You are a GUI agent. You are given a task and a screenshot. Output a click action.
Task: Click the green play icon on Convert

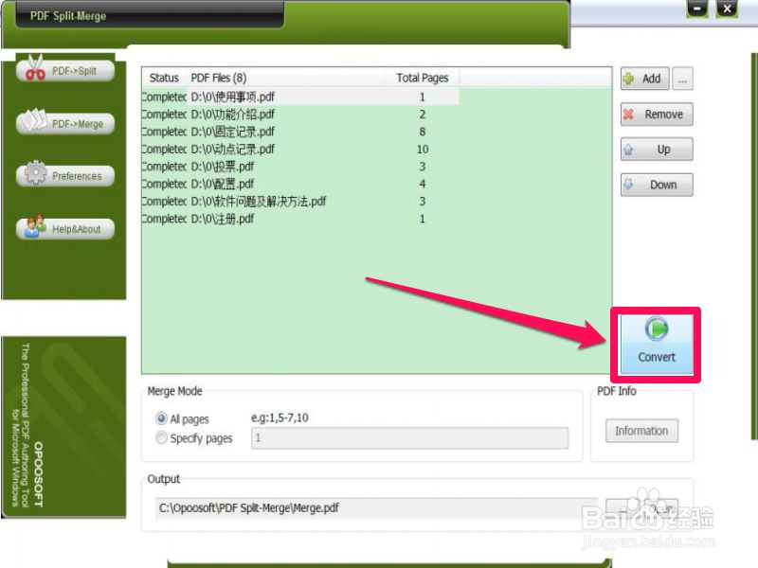coord(657,328)
